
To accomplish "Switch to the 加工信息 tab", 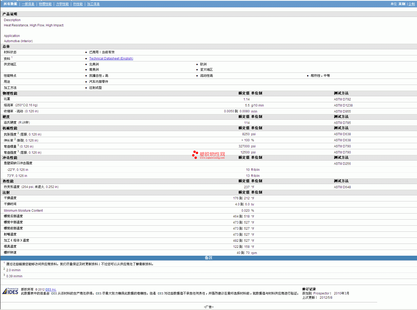I will point(93,4).
